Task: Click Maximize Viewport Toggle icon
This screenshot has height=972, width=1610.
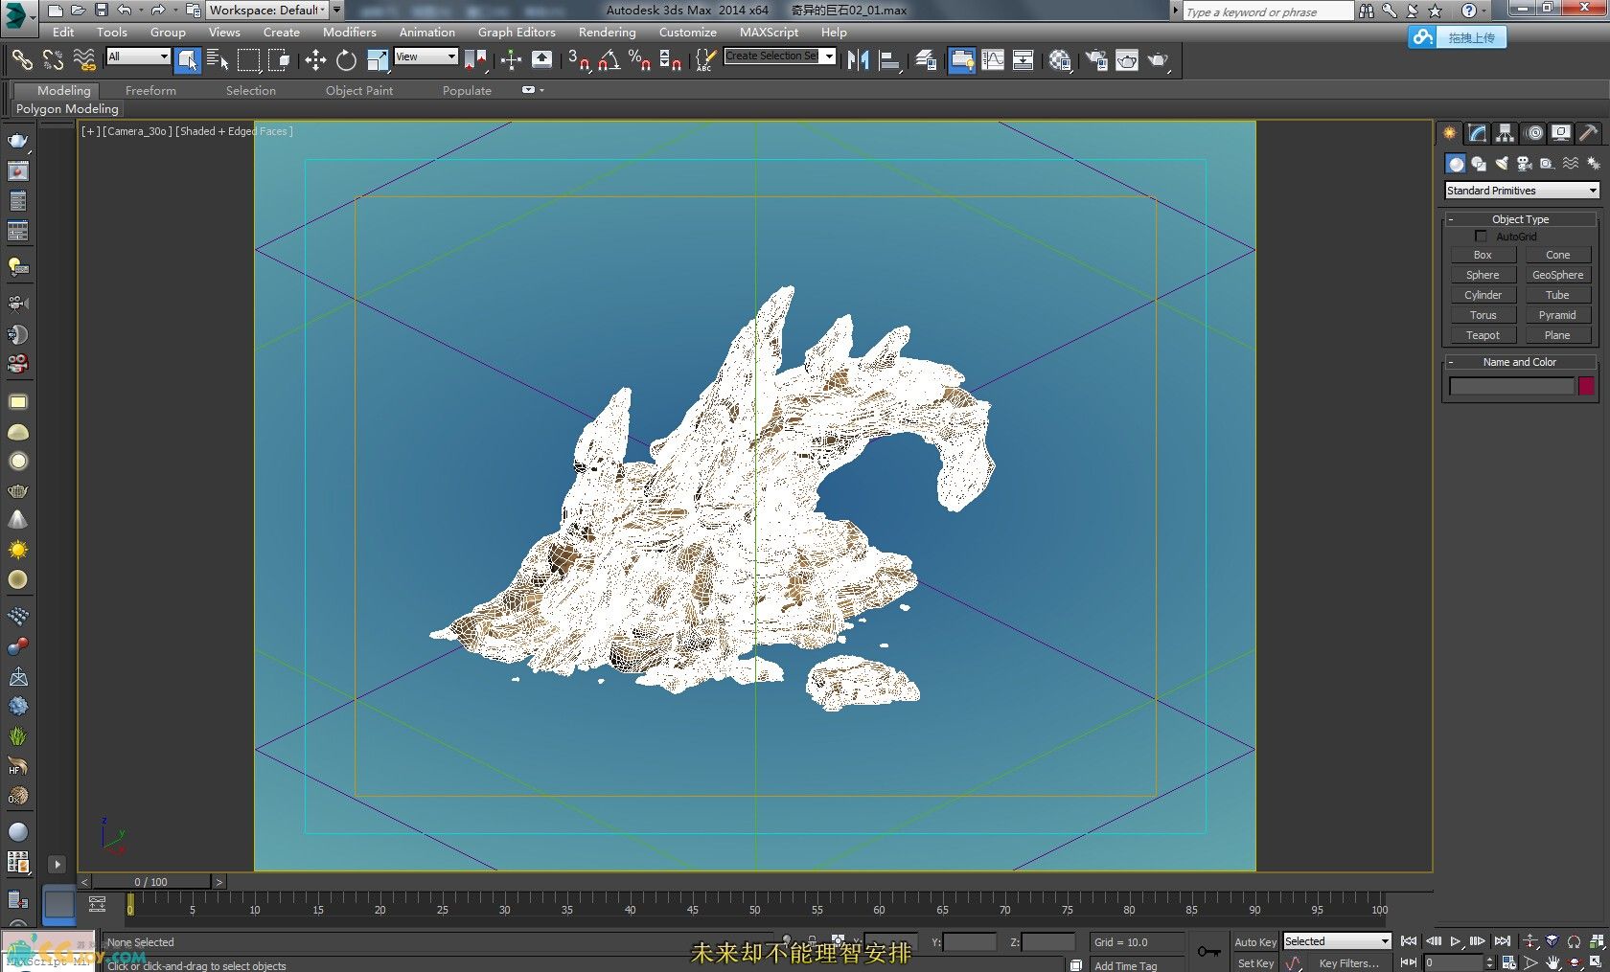Action: (x=1596, y=963)
